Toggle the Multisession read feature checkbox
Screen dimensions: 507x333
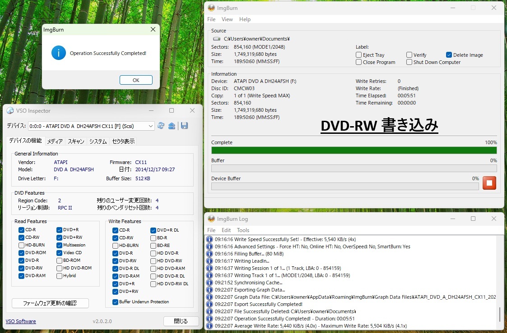tap(59, 245)
